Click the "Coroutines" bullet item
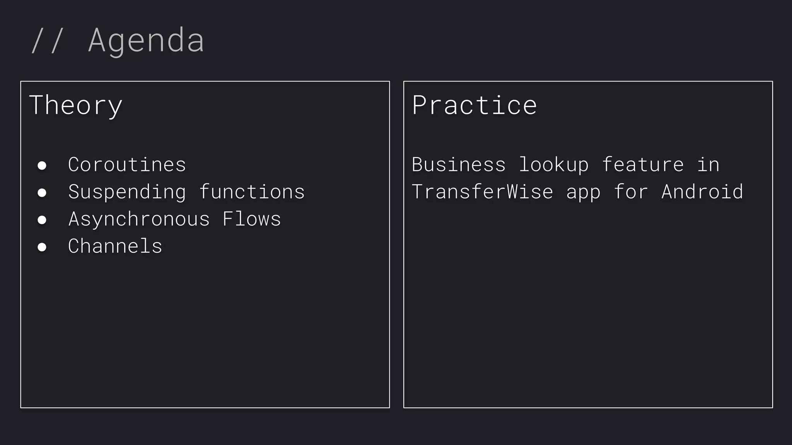This screenshot has width=792, height=445. point(127,165)
